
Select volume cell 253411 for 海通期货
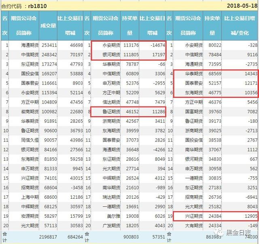[49, 45]
